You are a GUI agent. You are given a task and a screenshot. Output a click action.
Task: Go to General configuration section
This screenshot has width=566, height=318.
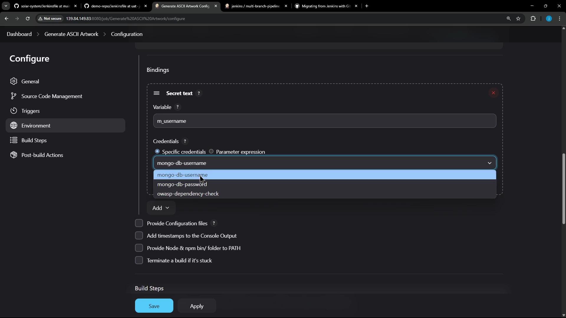pyautogui.click(x=65, y=81)
